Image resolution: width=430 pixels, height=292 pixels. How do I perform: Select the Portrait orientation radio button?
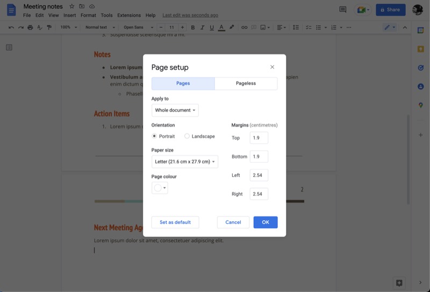pos(154,136)
